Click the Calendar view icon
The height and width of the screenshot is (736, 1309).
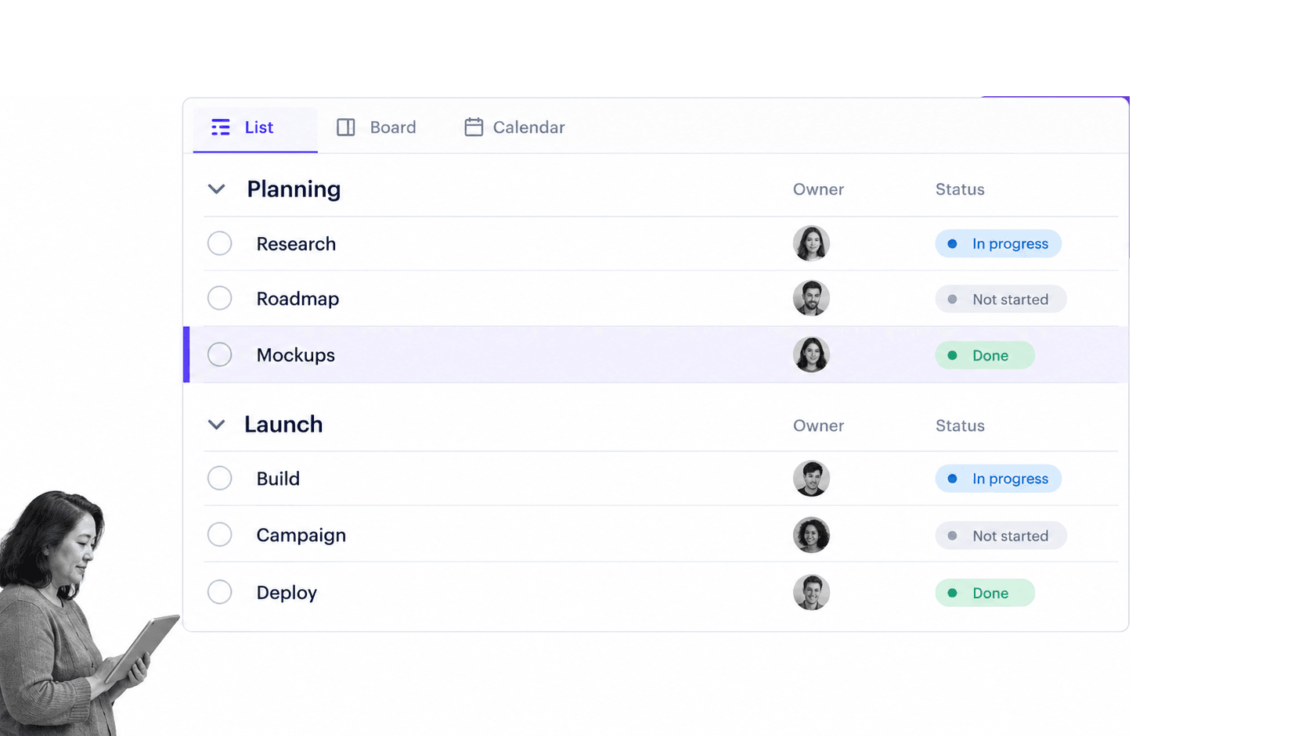click(474, 127)
